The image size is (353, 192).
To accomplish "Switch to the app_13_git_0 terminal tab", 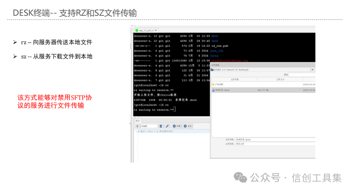I will (x=146, y=30).
